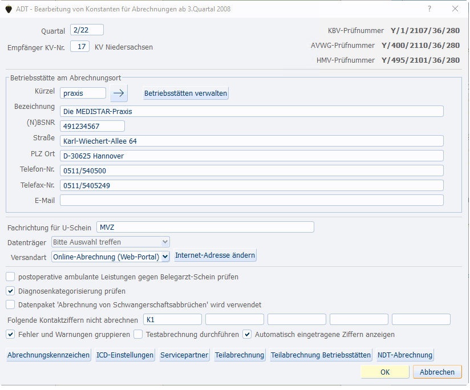Toggle Testabrechnung durchführen on
Viewport: 470px width, 390px height.
coord(138,334)
